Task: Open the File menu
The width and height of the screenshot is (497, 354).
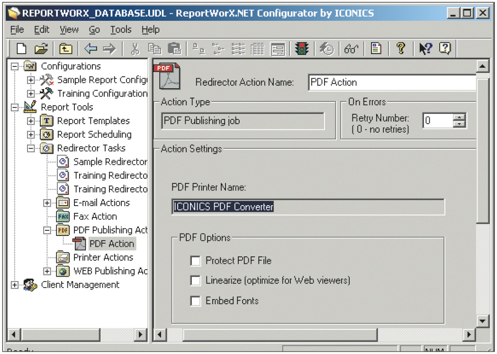Action: (17, 30)
